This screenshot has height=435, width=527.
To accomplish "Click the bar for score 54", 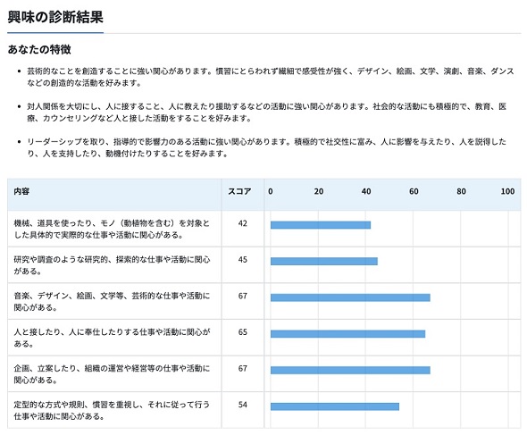I will 335,406.
